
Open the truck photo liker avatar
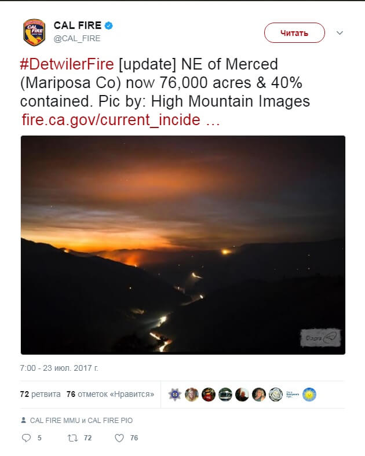[x=225, y=395]
